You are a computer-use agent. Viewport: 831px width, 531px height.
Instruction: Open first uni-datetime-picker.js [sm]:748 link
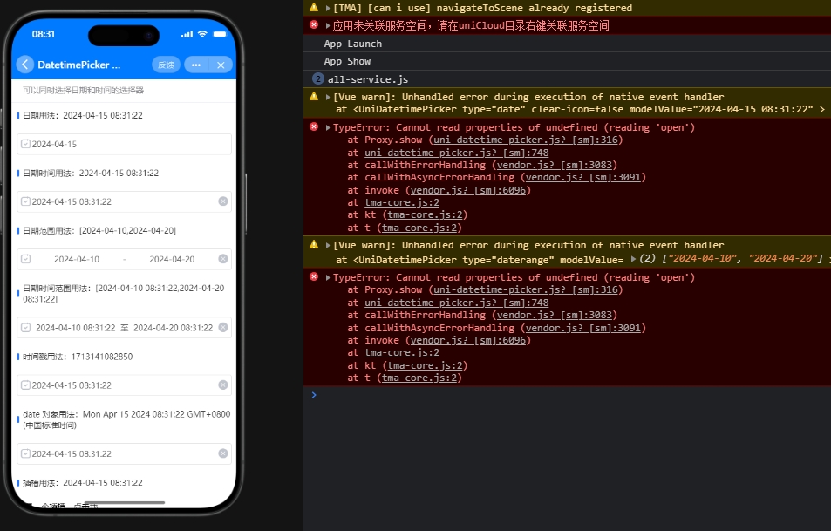pos(456,153)
